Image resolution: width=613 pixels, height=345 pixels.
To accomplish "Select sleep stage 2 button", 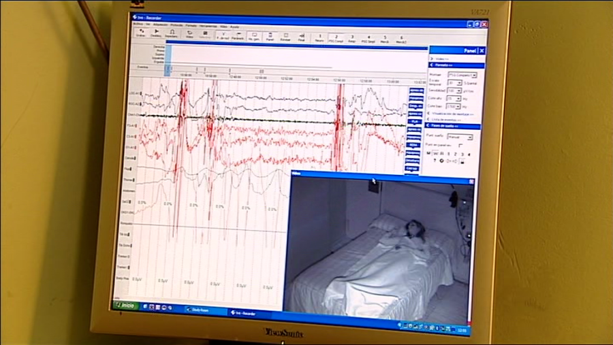I will pos(456,154).
